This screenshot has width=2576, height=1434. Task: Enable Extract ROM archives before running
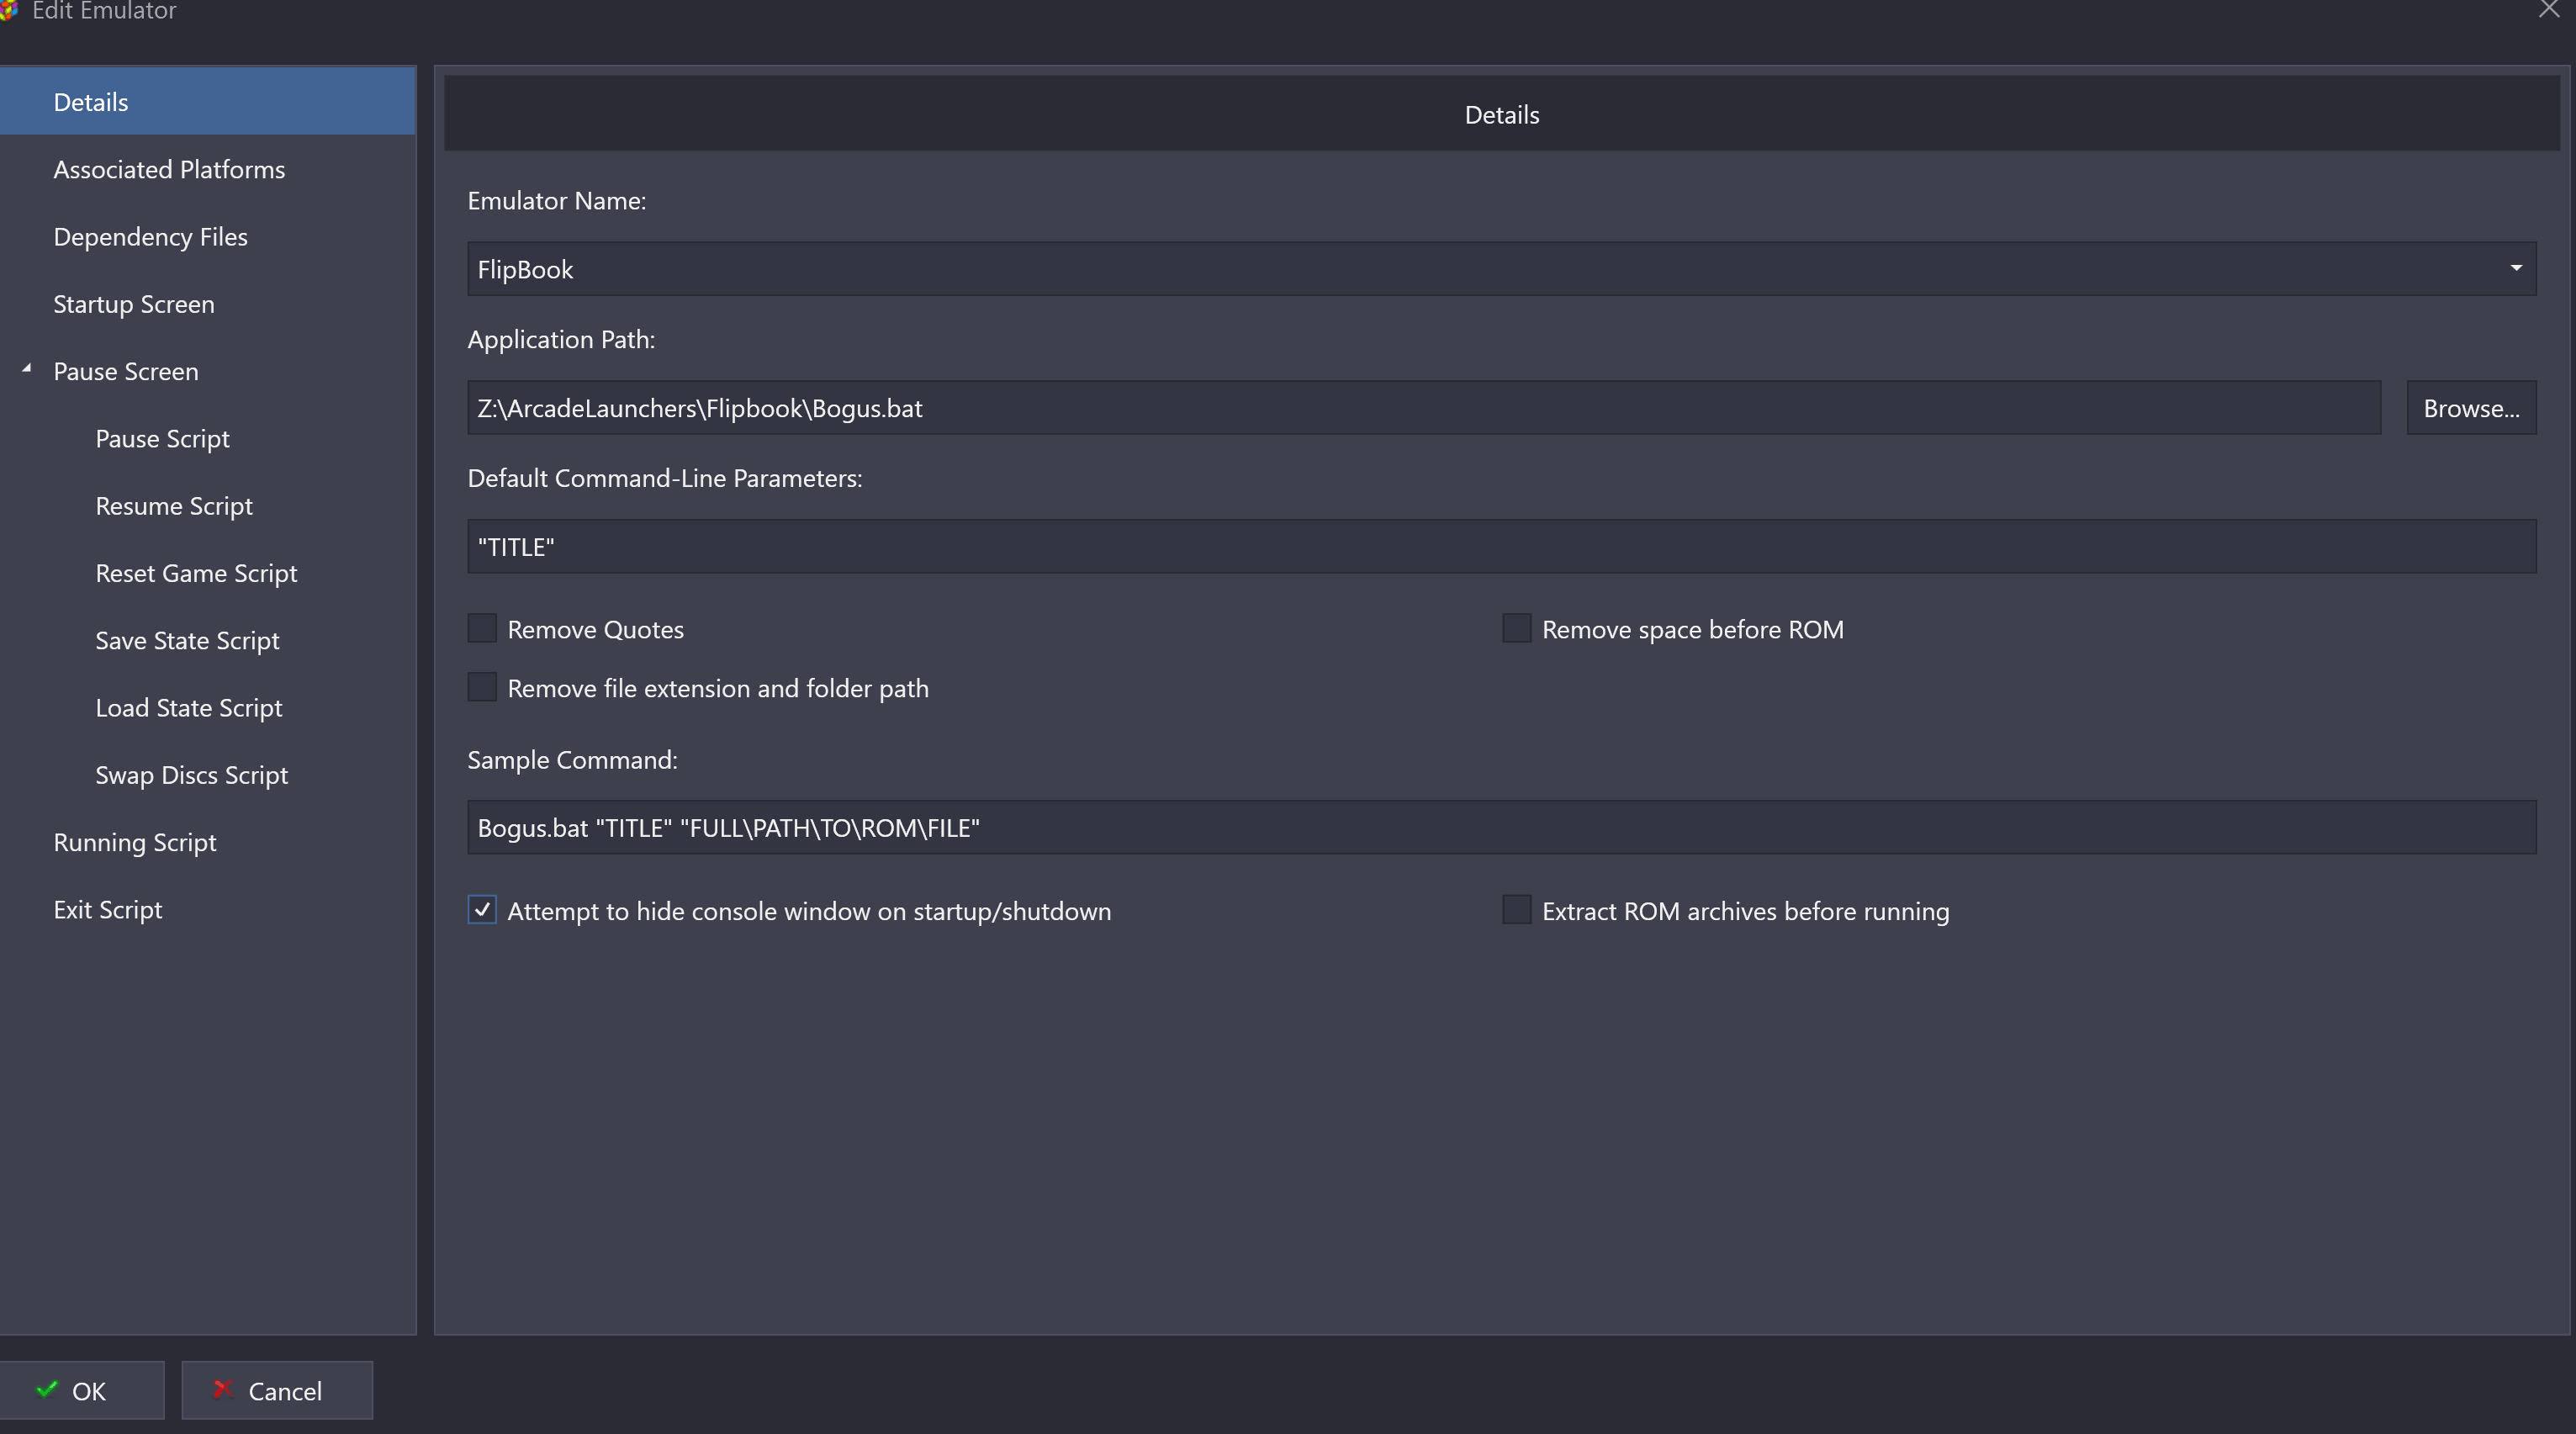tap(1516, 910)
